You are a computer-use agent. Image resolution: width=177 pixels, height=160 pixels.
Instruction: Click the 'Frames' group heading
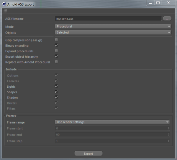[x=11, y=116]
